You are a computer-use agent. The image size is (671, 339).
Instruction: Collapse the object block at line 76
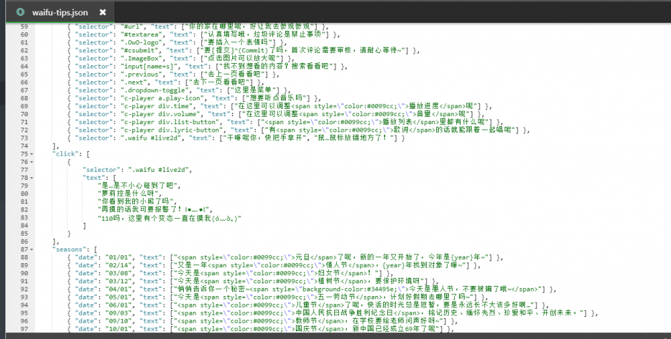(x=32, y=162)
